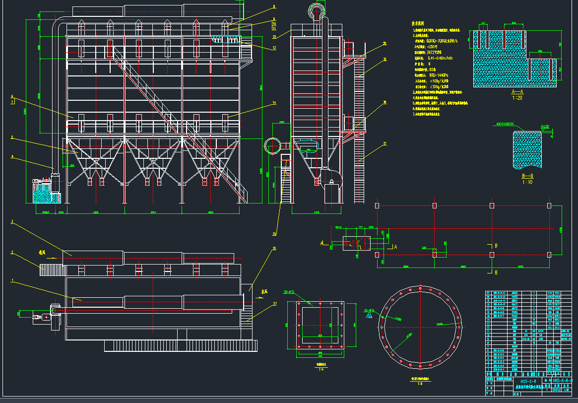The width and height of the screenshot is (578, 403).
Task: Select callout number 14 on the elevation
Action: click(x=273, y=104)
